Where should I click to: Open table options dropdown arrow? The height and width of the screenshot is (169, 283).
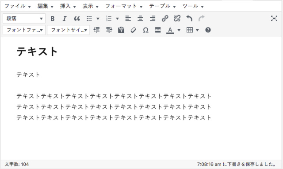pyautogui.click(x=197, y=30)
